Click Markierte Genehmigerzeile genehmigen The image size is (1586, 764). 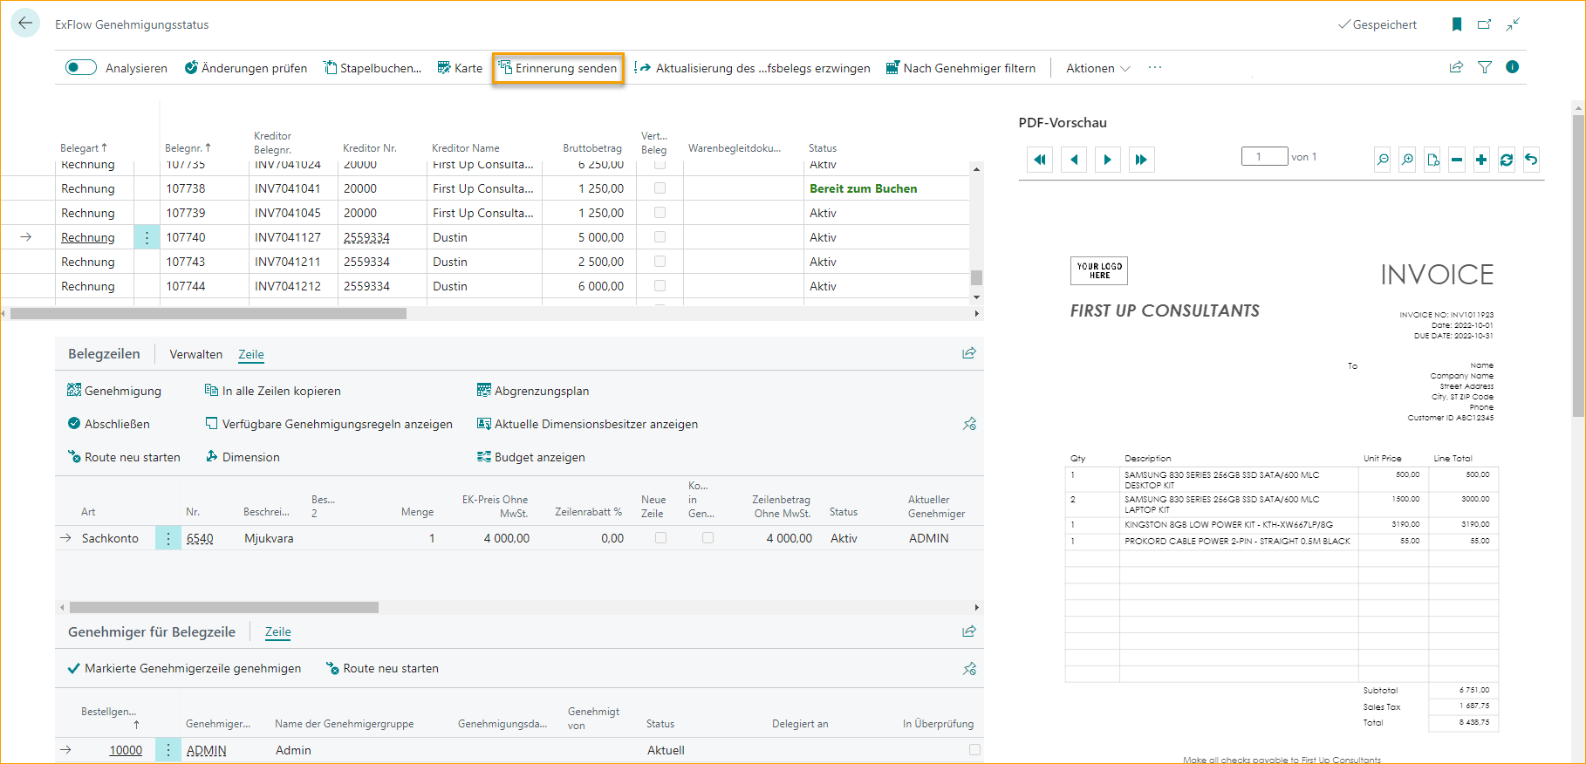coord(184,669)
